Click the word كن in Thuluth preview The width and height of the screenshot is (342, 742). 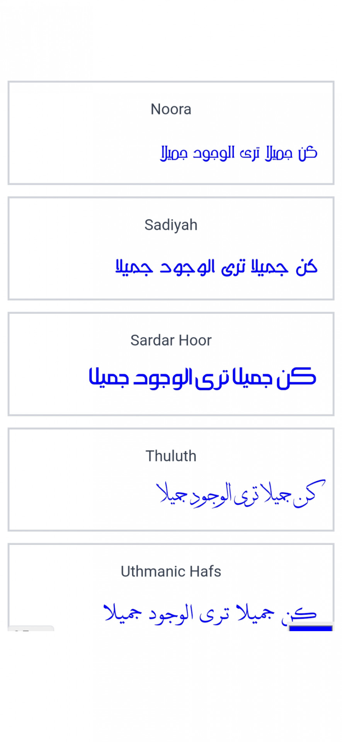pyautogui.click(x=309, y=493)
